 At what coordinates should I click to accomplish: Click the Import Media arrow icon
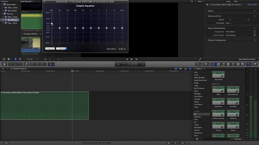[4, 64]
